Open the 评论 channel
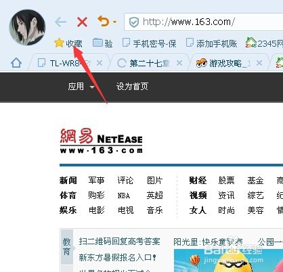Screen dimensions: 283x272 (125, 181)
